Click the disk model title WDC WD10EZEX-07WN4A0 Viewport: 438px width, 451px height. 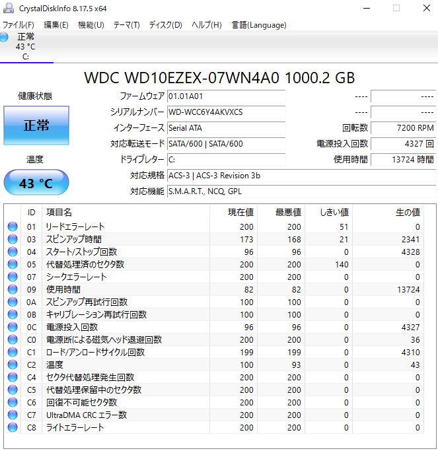click(182, 78)
